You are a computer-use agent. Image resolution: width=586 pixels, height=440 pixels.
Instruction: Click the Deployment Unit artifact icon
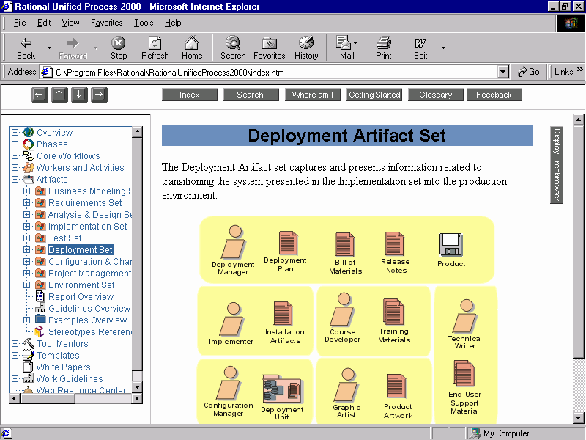click(x=283, y=390)
